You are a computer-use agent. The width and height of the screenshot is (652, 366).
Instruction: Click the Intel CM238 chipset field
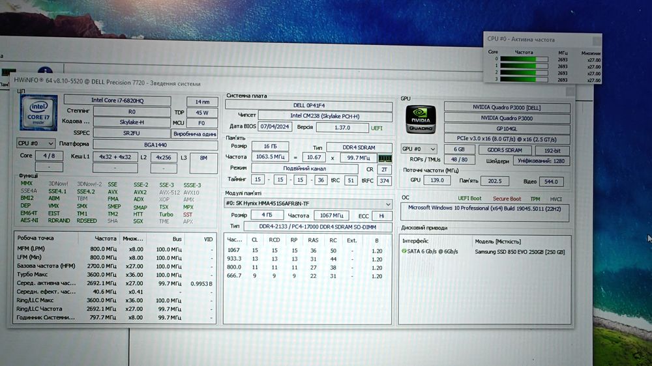325,116
